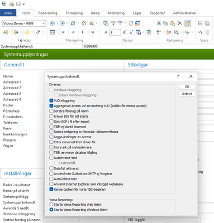
Task: Click the copy icon in Redigering
Action: [x=165, y=23]
